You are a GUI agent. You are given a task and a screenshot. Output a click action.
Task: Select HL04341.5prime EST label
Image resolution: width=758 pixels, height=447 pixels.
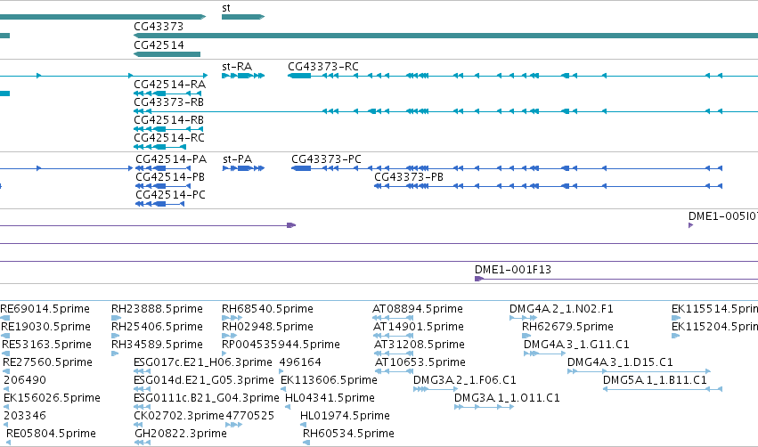click(x=330, y=398)
